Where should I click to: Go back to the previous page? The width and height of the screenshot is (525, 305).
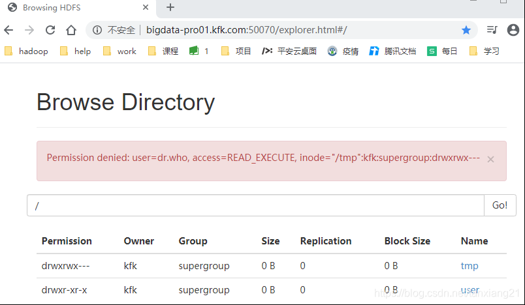pos(8,30)
